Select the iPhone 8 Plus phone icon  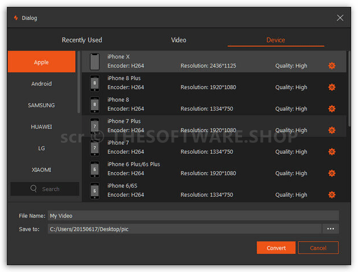coord(95,83)
